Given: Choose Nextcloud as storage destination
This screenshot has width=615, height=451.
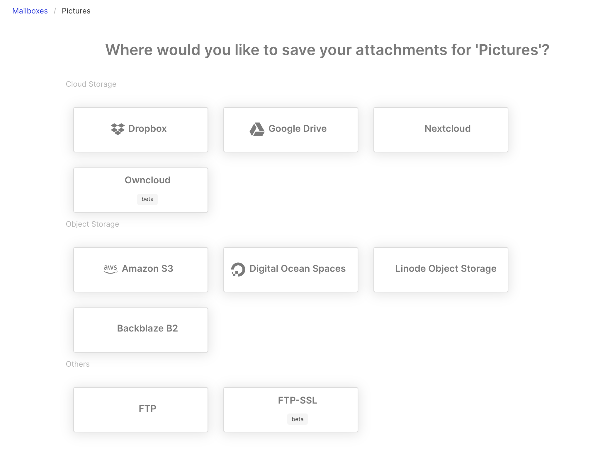Looking at the screenshot, I should 441,130.
